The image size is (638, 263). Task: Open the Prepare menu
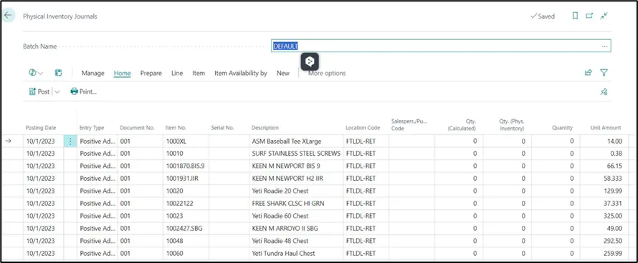tap(151, 73)
